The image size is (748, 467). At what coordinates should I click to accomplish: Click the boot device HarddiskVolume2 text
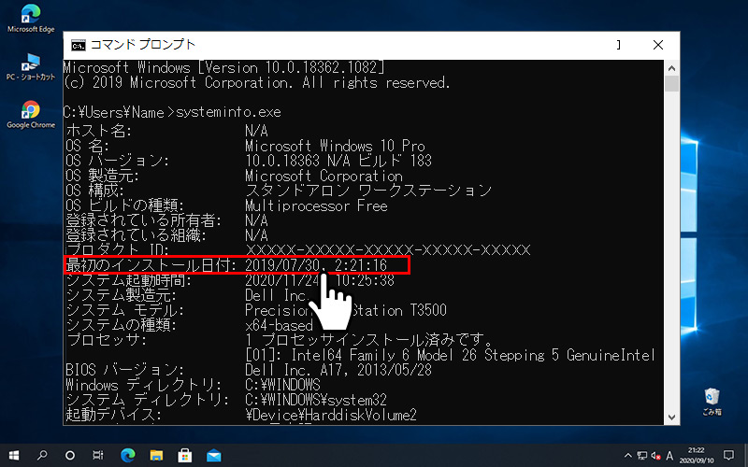click(x=331, y=415)
